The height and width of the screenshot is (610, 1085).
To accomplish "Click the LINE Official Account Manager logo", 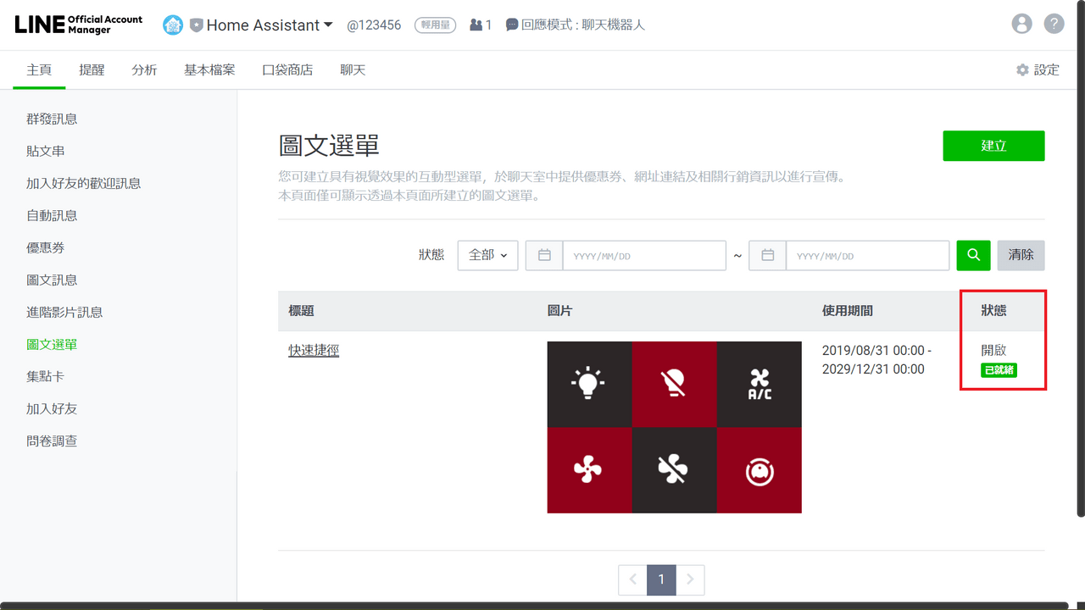I will click(79, 25).
